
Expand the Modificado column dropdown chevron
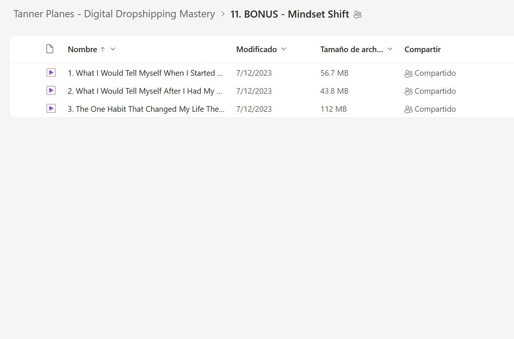[284, 49]
